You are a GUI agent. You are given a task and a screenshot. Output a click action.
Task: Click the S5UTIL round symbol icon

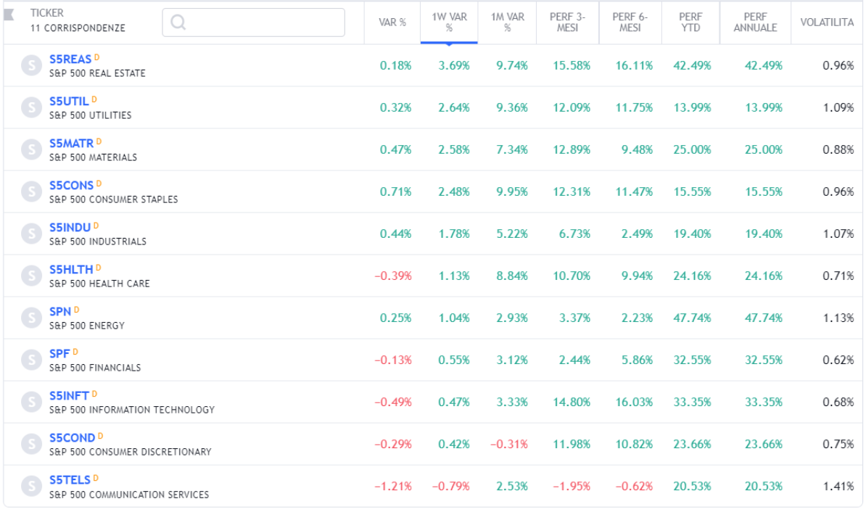point(30,107)
